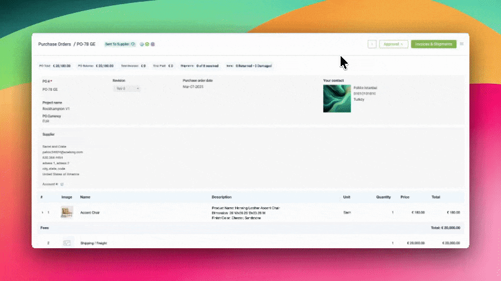This screenshot has height=281, width=501.
Task: Open the menu icon right of Invoices & Shipments
Action: (462, 44)
